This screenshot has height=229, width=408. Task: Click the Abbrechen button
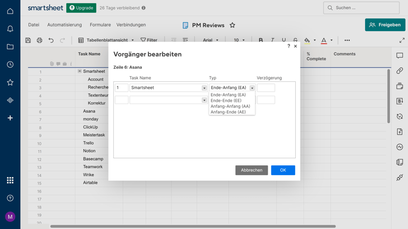pyautogui.click(x=251, y=170)
